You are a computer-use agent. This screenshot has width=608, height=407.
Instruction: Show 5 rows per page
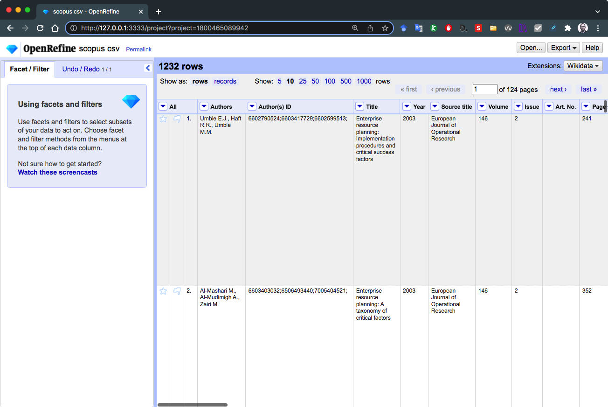280,81
